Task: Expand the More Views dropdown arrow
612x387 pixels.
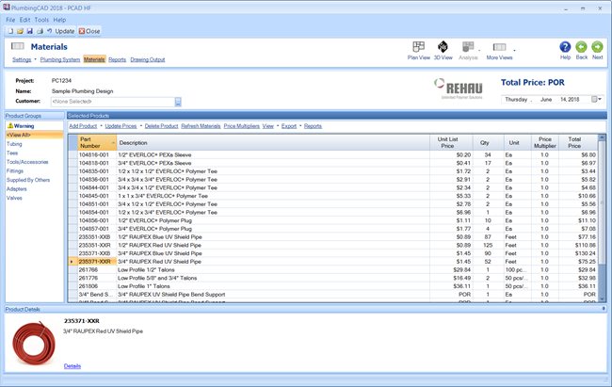Action: coord(514,51)
